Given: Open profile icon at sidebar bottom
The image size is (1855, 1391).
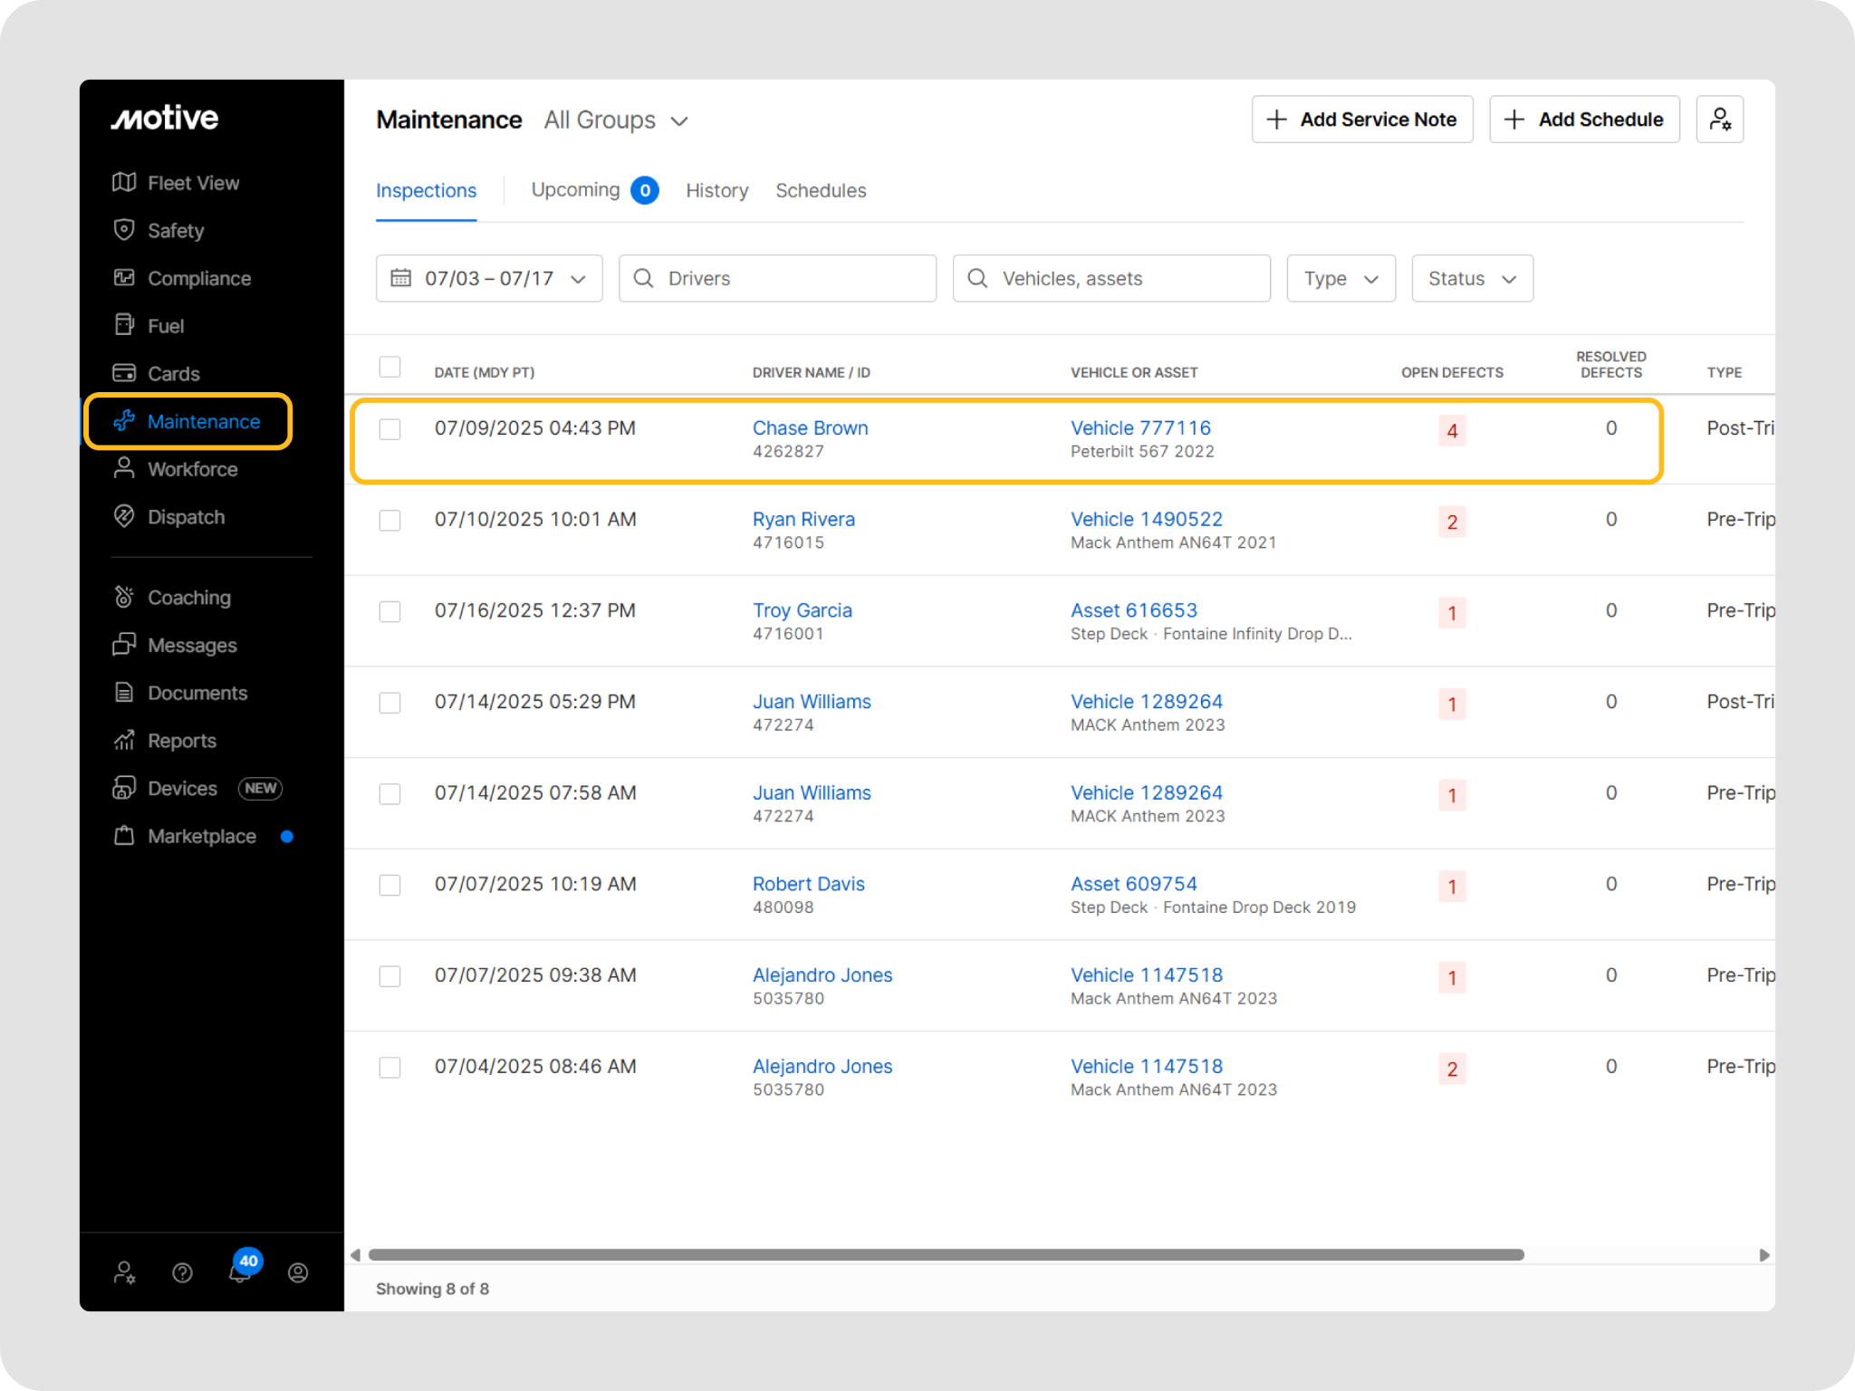Looking at the screenshot, I should click(x=298, y=1273).
